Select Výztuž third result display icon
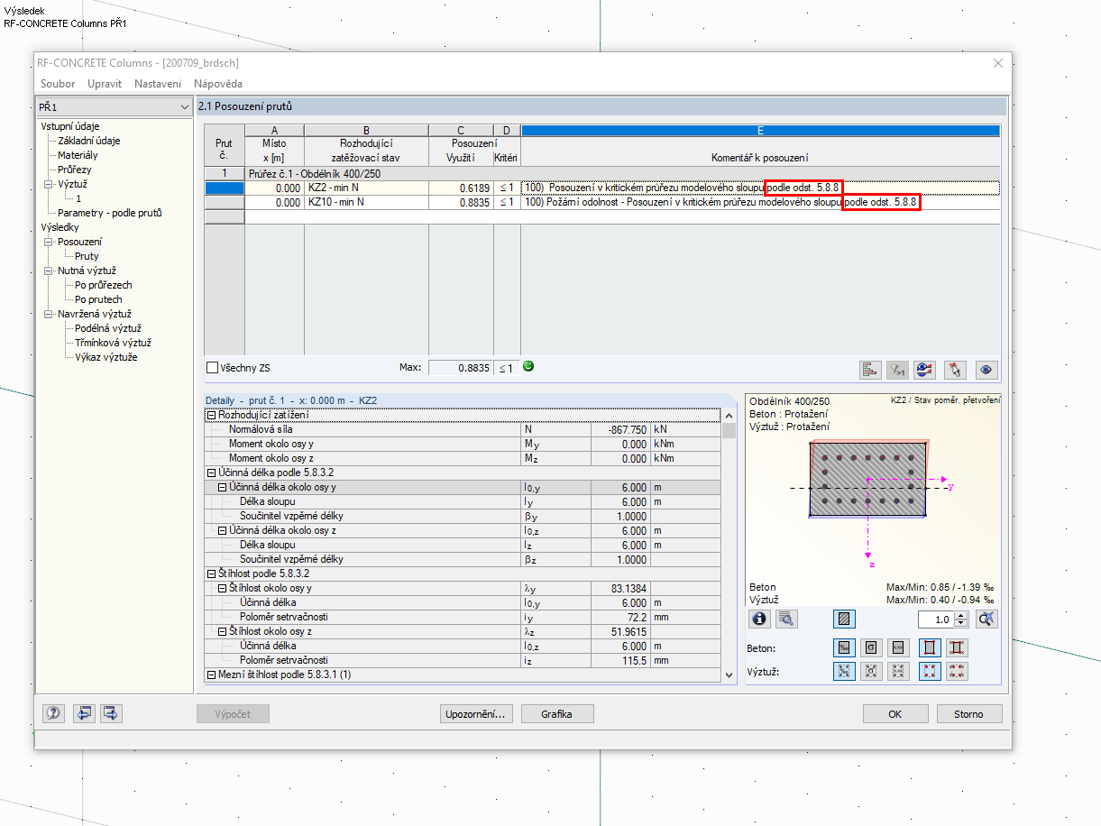Viewport: 1101px width, 826px height. pos(898,671)
